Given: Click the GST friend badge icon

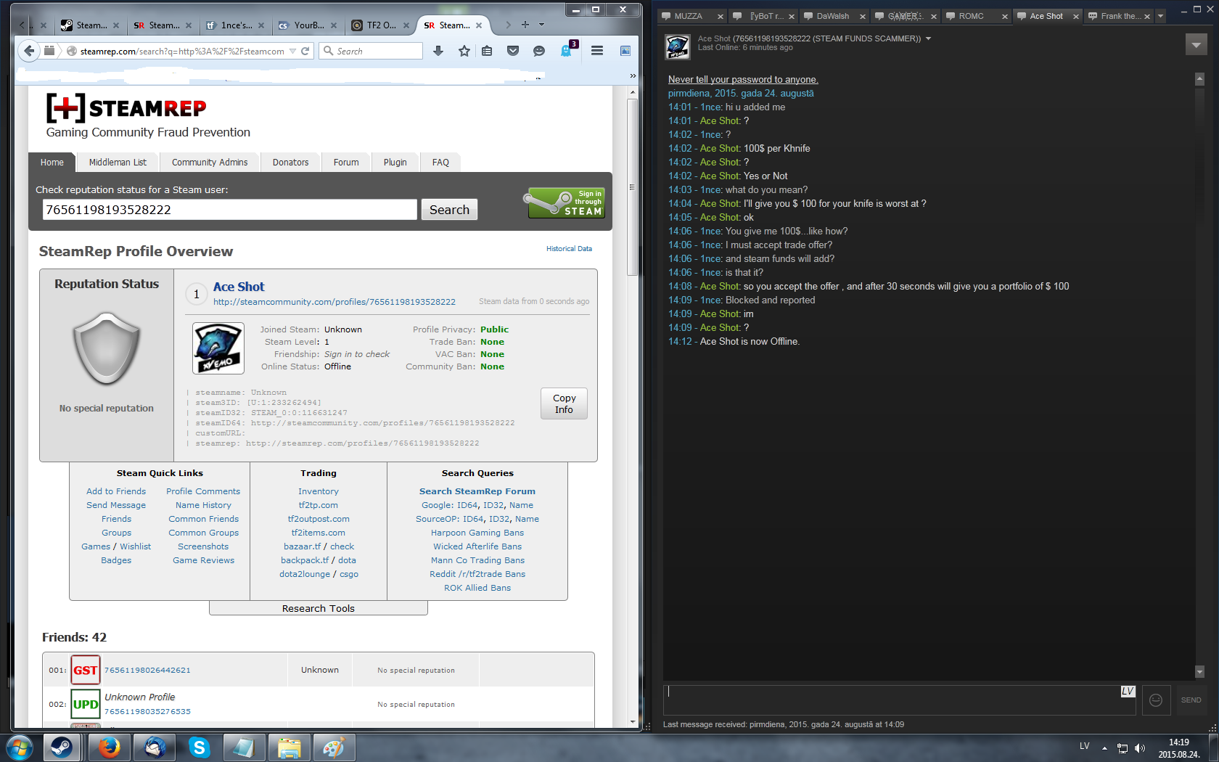Looking at the screenshot, I should point(85,671).
